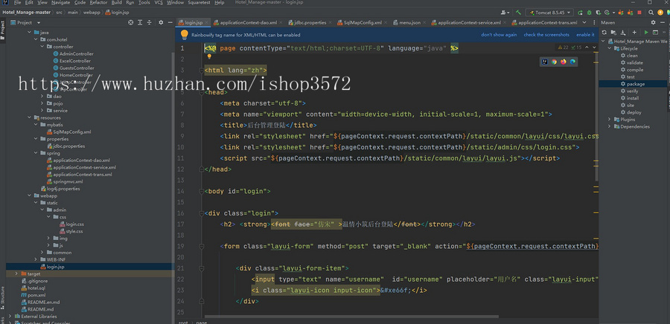Go to next highlighted error arrow
This screenshot has height=324, width=670.
coord(594,48)
